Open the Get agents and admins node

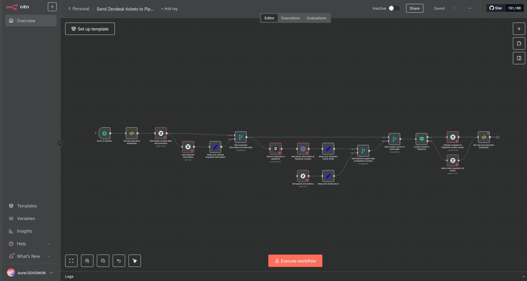303,176
